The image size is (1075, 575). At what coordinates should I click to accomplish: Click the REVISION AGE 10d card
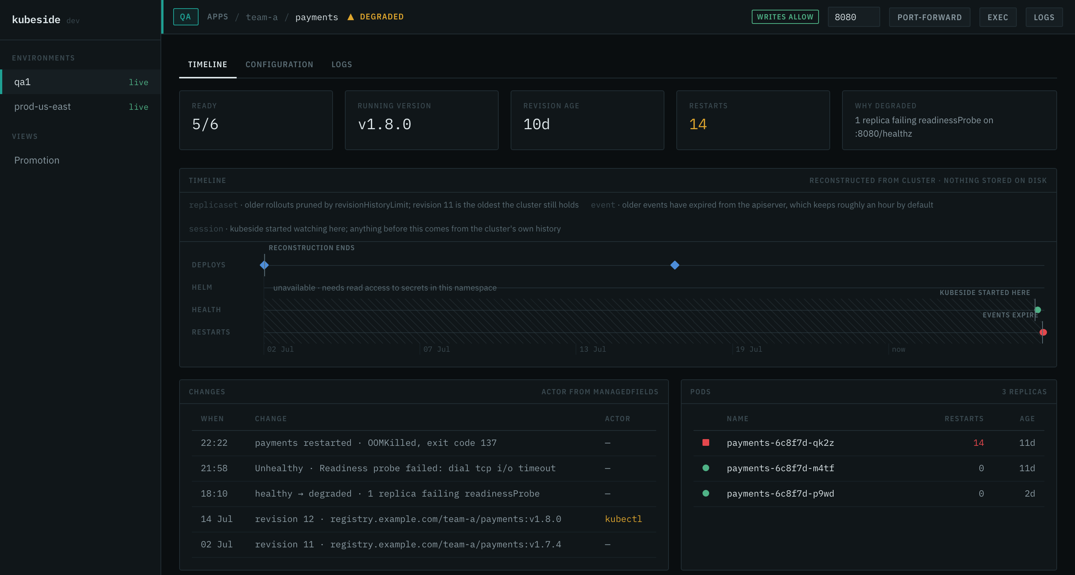587,120
